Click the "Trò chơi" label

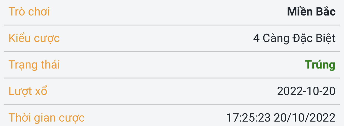click(29, 12)
